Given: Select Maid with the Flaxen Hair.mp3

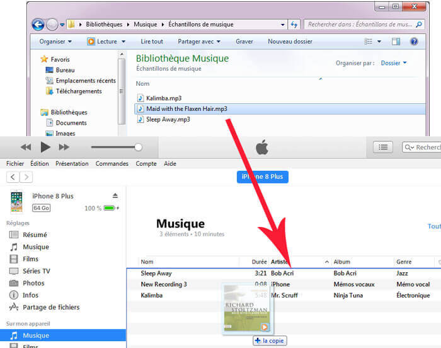Looking at the screenshot, I should (280, 109).
